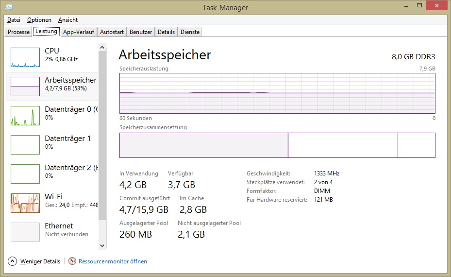Switch to the App-Verlauf tab

tap(79, 32)
